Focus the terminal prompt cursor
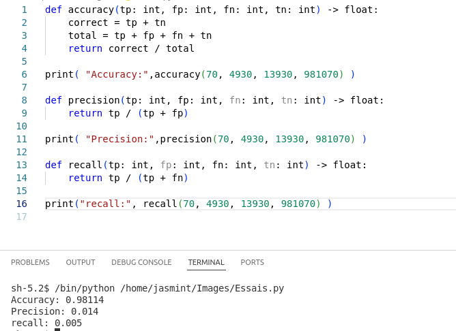Image resolution: width=456 pixels, height=331 pixels. click(57, 330)
